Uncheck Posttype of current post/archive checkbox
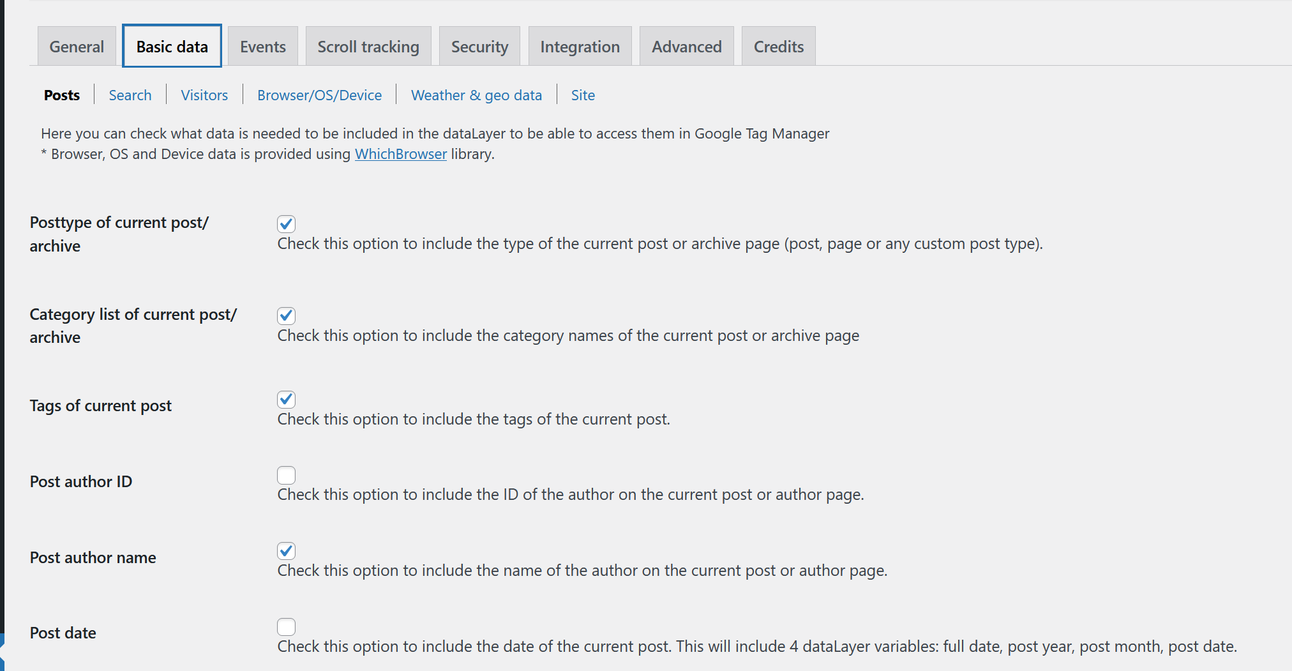1292x671 pixels. pyautogui.click(x=286, y=223)
